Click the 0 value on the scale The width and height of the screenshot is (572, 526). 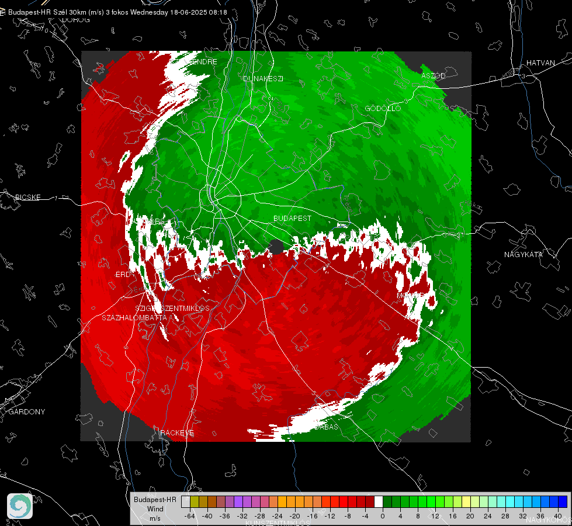point(382,516)
